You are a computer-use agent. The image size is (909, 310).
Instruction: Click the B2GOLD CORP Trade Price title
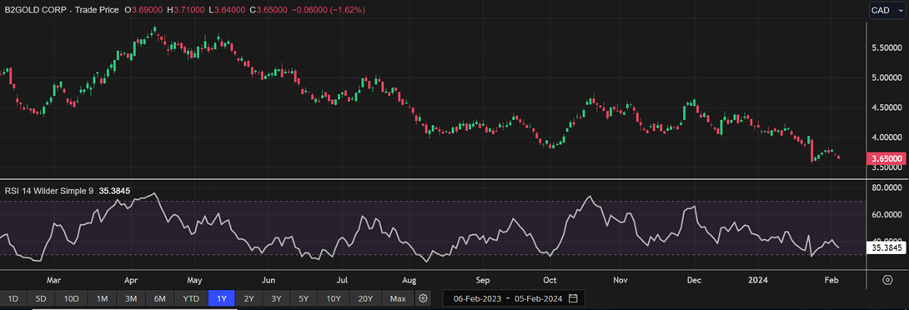62,10
